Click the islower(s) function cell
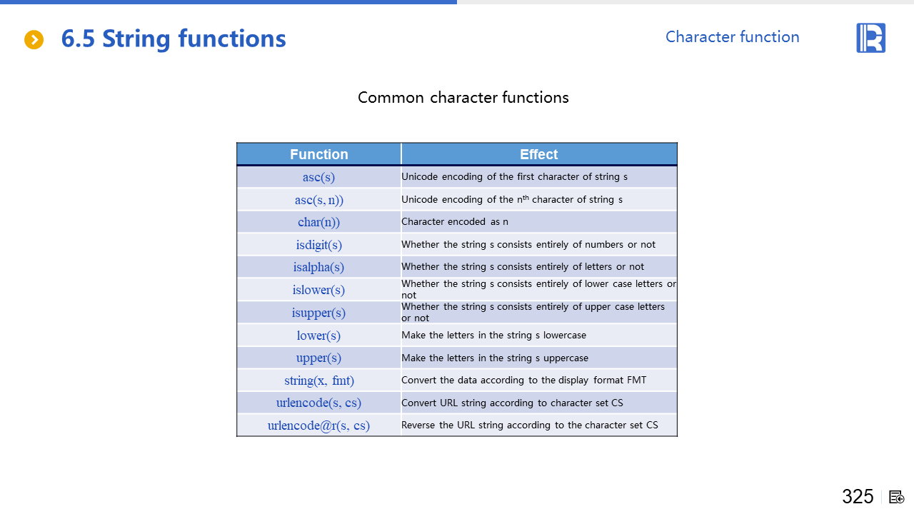Screen dimensions: 914x514 pos(318,290)
